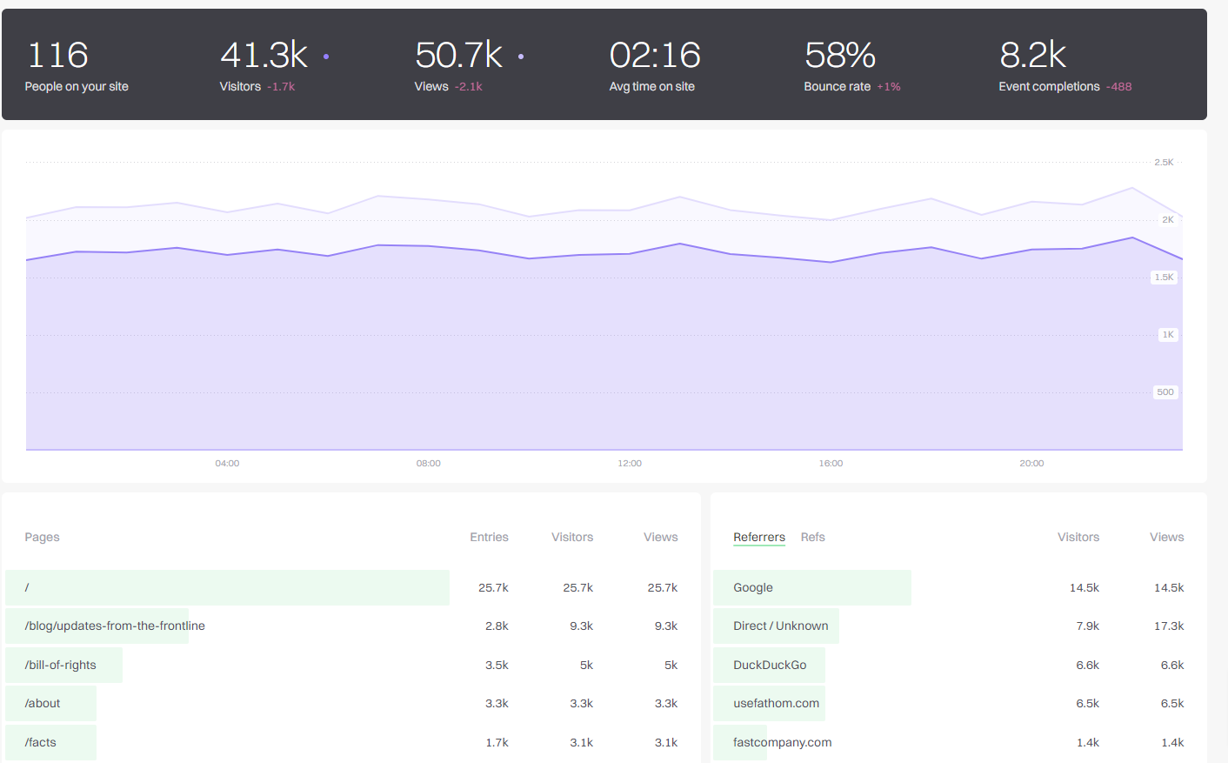The height and width of the screenshot is (763, 1228).
Task: Filter by Google referrer
Action: pyautogui.click(x=753, y=588)
